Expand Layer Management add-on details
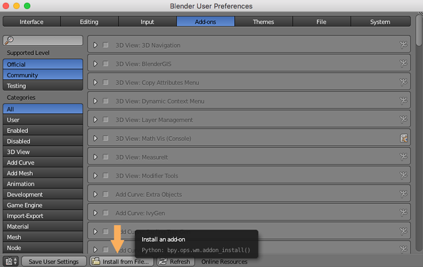The width and height of the screenshot is (423, 267). tap(95, 120)
